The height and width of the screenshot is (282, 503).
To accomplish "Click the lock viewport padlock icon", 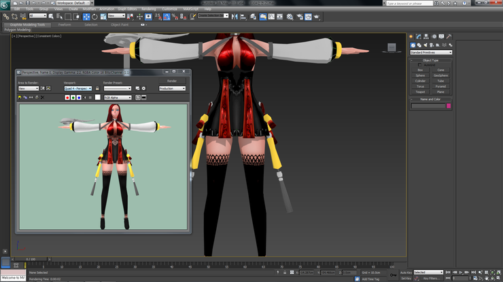I will coord(97,88).
